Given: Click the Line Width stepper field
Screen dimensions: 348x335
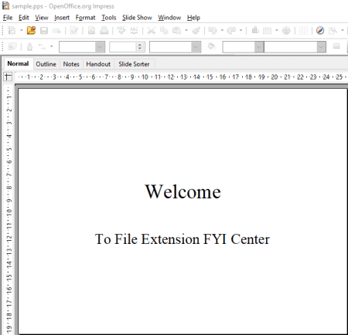Looking at the screenshot, I should (127, 47).
